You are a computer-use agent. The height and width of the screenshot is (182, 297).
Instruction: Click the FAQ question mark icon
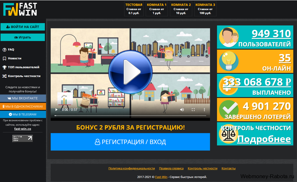[x=4, y=50]
